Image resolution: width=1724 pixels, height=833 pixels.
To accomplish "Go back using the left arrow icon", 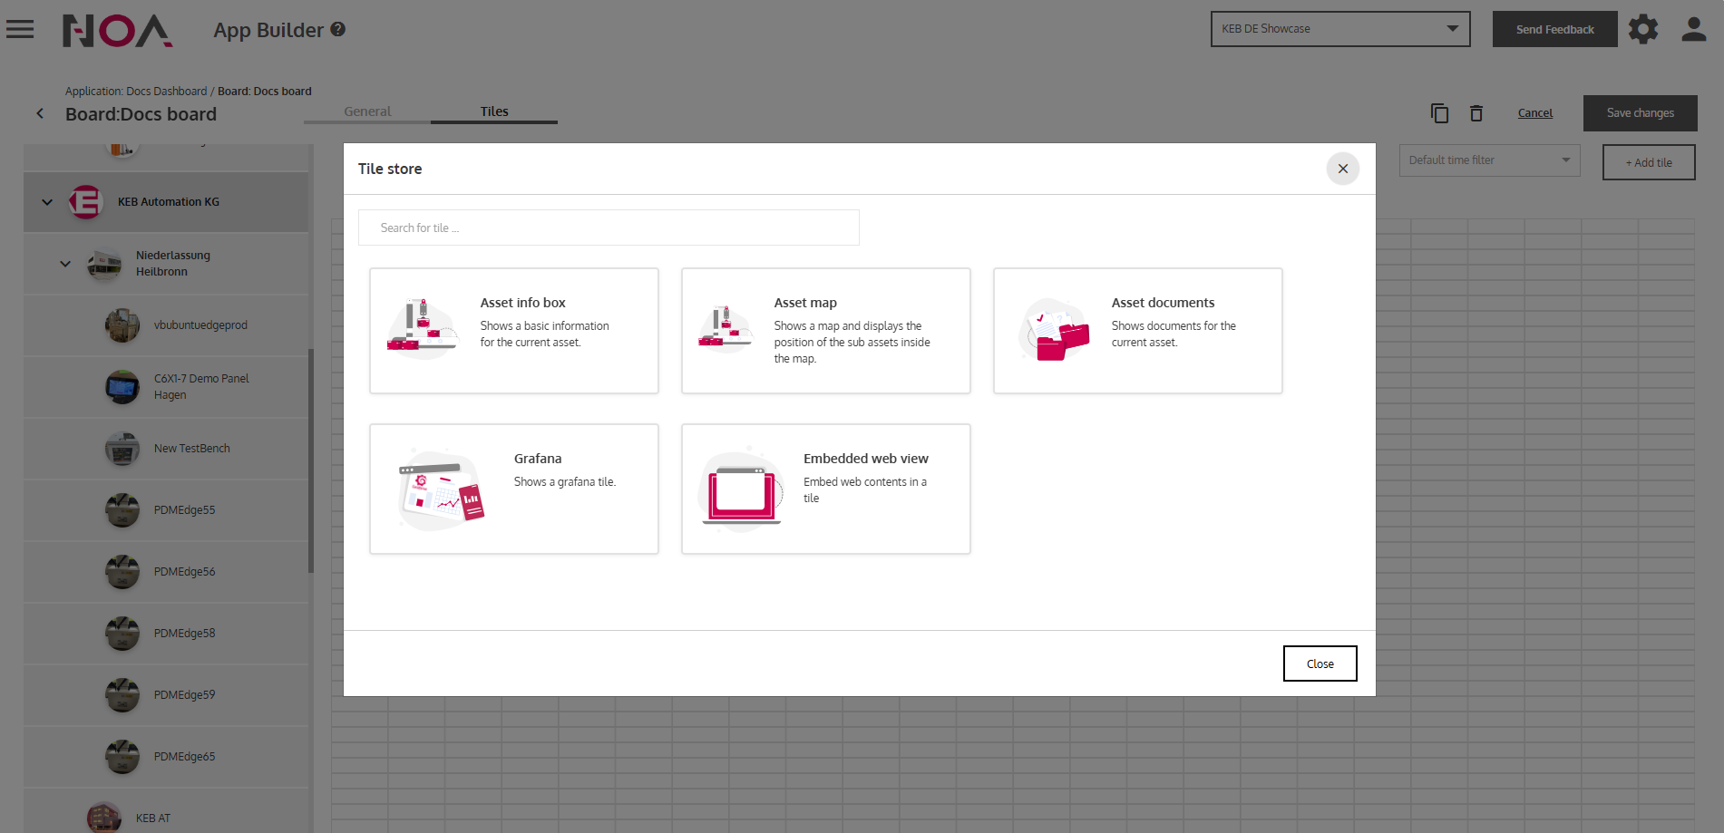I will tap(40, 113).
